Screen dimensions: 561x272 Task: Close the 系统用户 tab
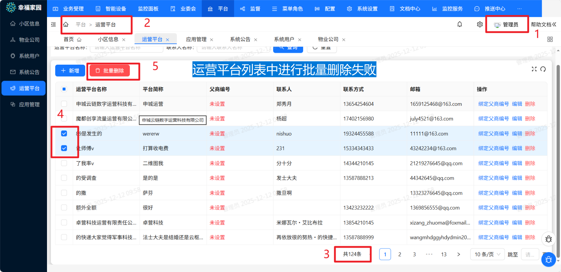tap(300, 40)
